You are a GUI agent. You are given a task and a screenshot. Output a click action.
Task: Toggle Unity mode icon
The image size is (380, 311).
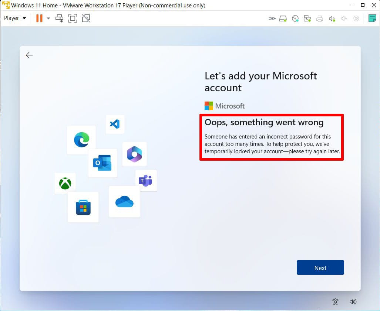pyautogui.click(x=86, y=18)
